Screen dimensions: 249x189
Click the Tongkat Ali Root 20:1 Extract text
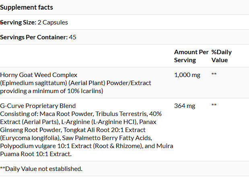tap(104, 130)
